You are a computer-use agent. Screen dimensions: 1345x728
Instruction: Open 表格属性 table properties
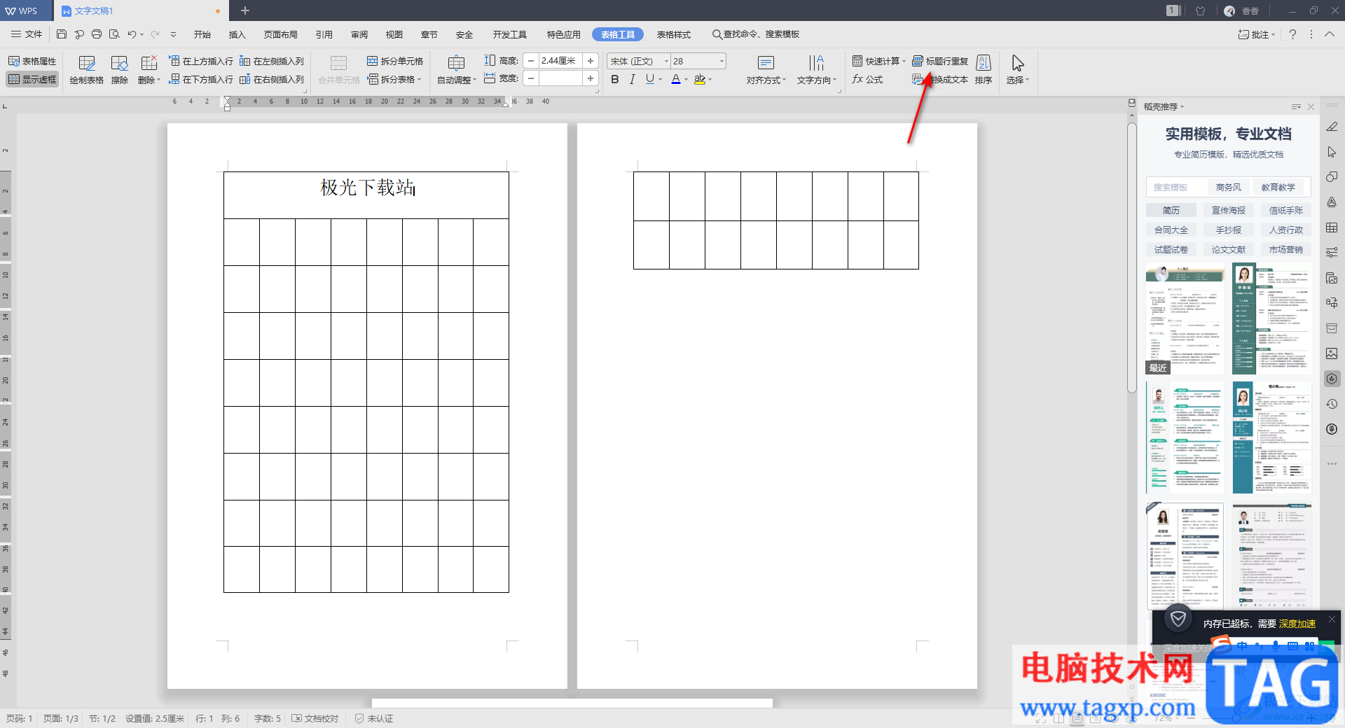pos(32,61)
